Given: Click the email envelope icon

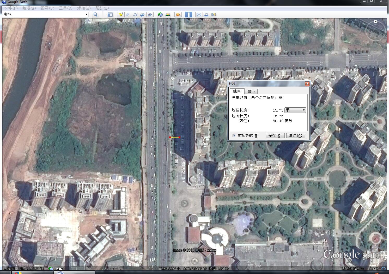Looking at the screenshot, I should pyautogui.click(x=199, y=15).
